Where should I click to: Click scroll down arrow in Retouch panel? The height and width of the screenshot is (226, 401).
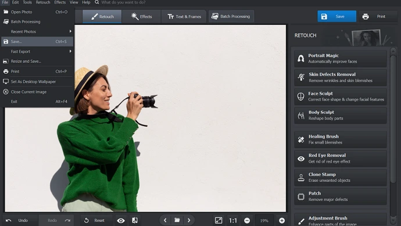coord(393,220)
